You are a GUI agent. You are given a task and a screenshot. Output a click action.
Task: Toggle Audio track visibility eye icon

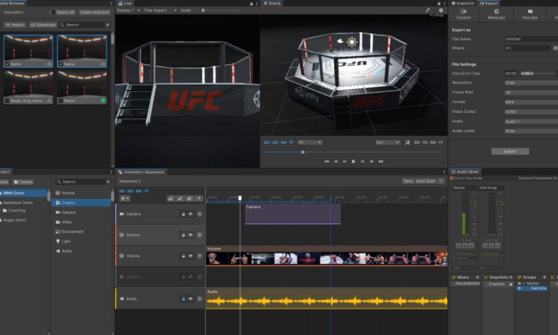click(191, 299)
